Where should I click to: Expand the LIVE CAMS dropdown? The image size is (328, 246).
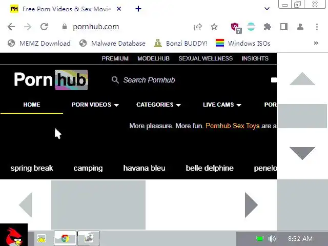[222, 105]
